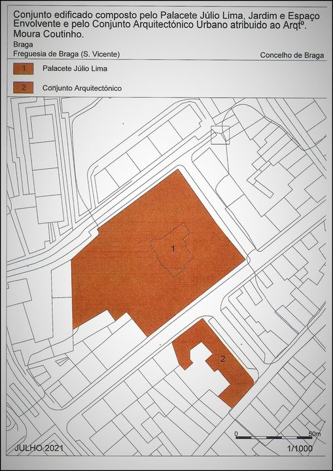The height and width of the screenshot is (471, 333).
Task: Click the black-and-white scale bar
Action: click(x=274, y=438)
